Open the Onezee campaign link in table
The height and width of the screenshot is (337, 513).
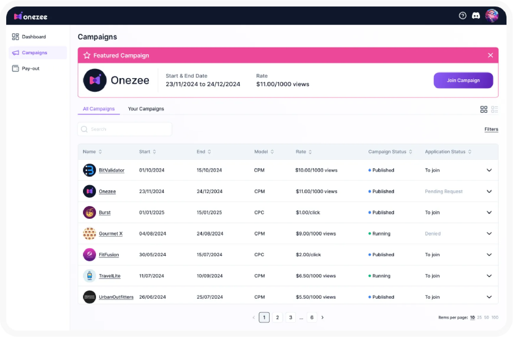tap(107, 191)
